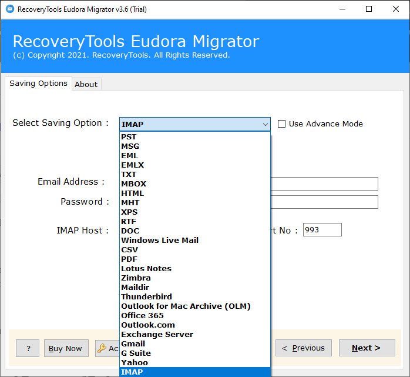Screen dimensions: 410x377
Task: Go back with Previous button
Action: point(304,348)
